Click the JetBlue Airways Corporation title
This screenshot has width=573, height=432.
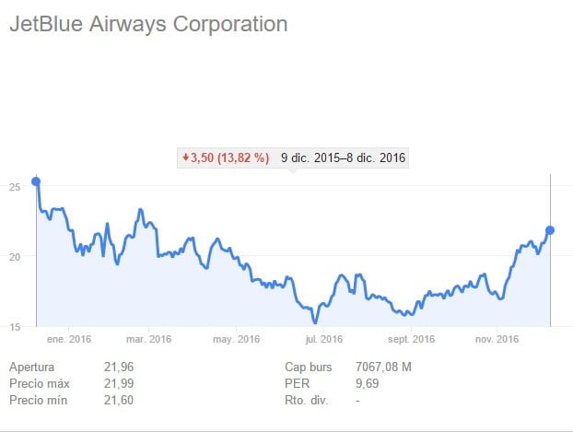pyautogui.click(x=148, y=24)
